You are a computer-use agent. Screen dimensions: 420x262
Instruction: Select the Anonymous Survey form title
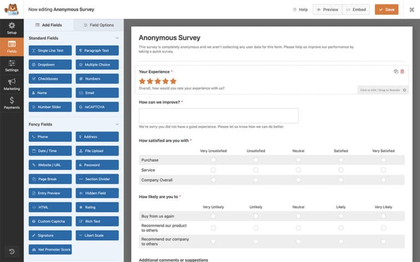coord(170,38)
